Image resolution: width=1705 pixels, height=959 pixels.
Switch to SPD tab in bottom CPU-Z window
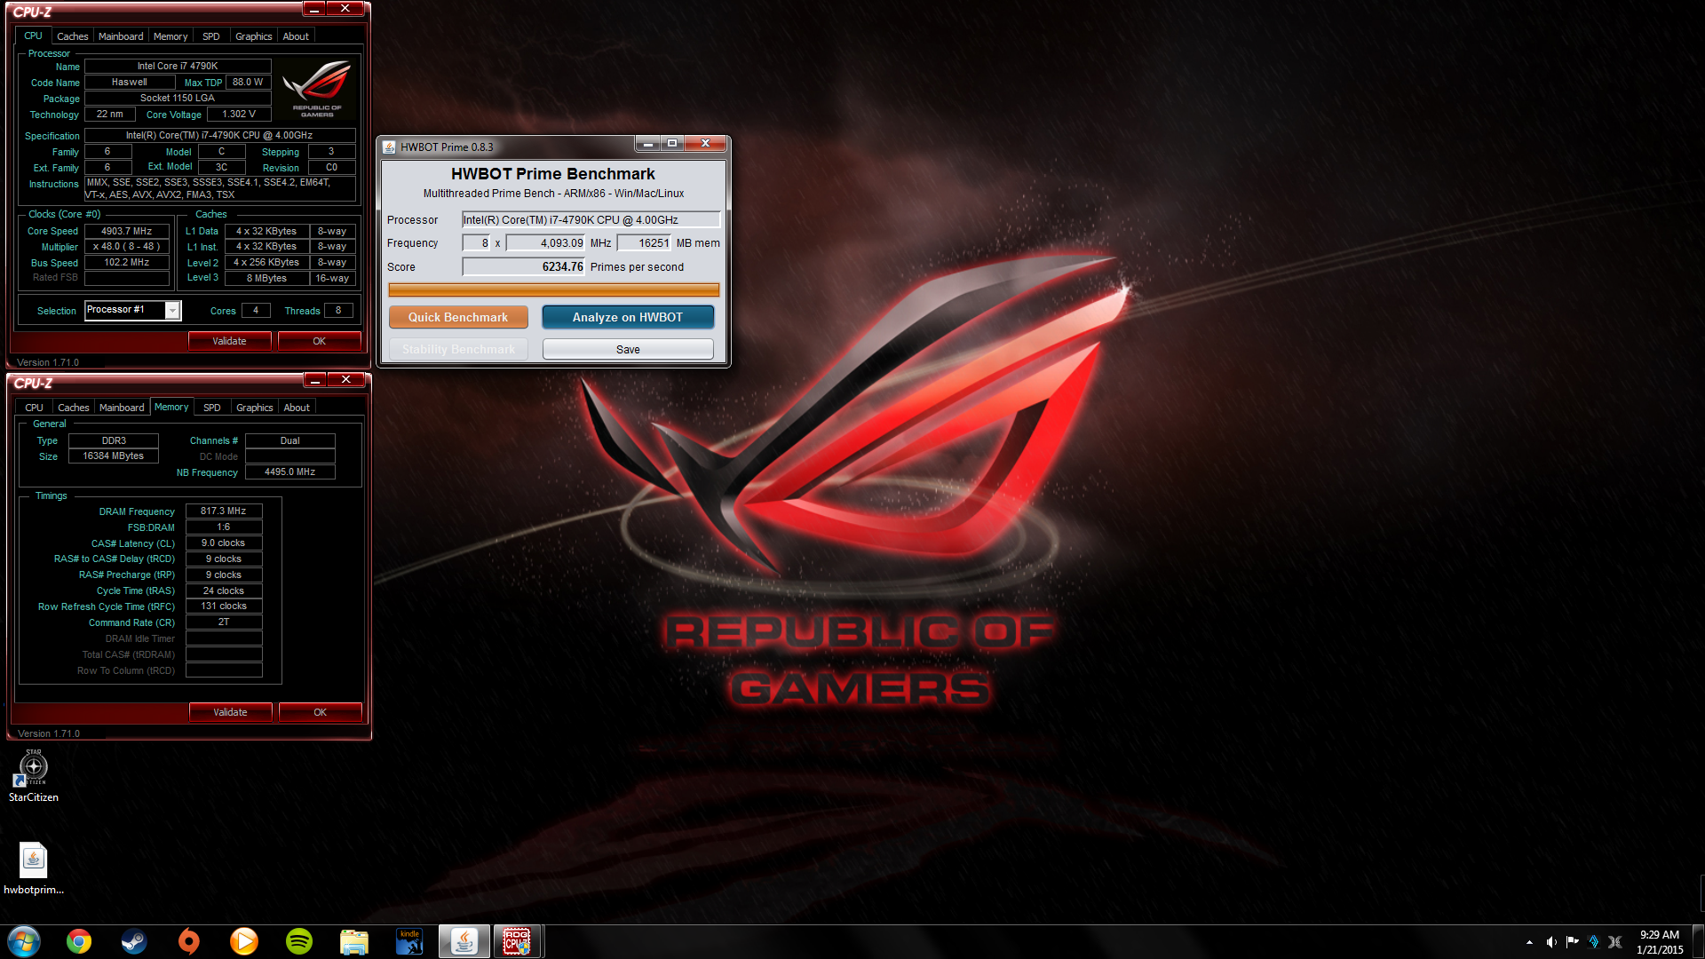[212, 408]
